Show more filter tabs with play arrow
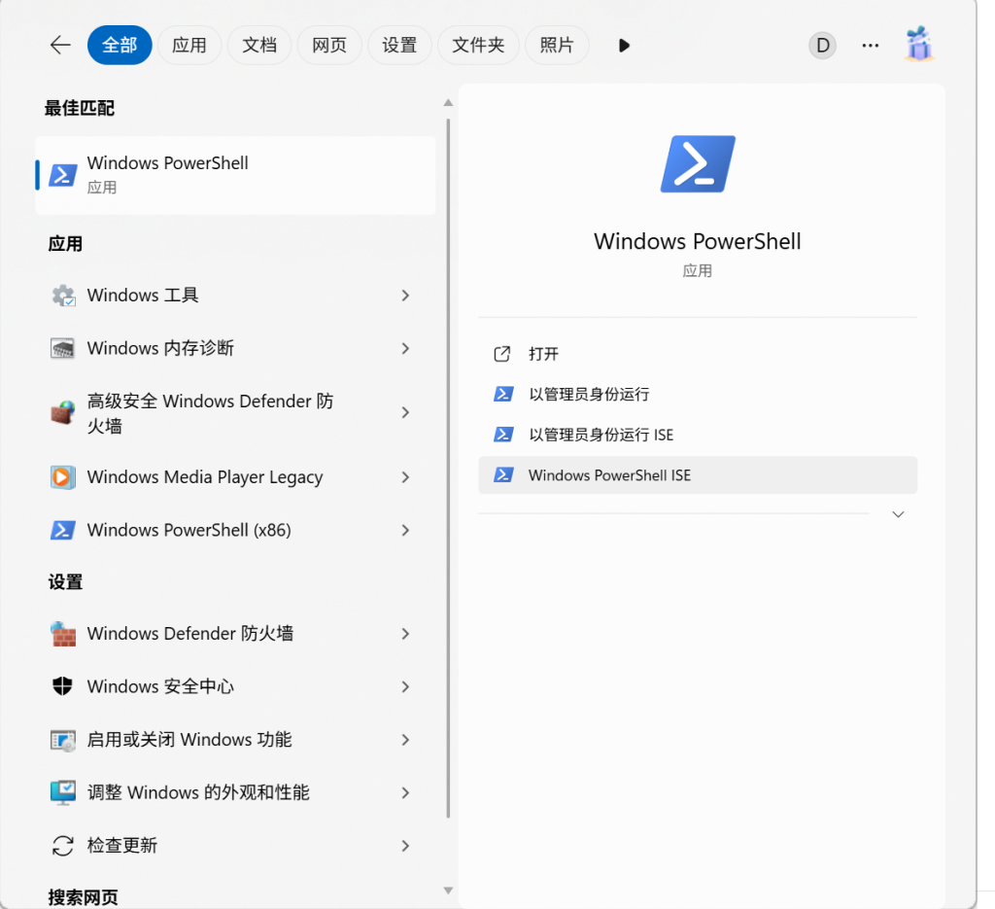The width and height of the screenshot is (995, 909). 624,46
